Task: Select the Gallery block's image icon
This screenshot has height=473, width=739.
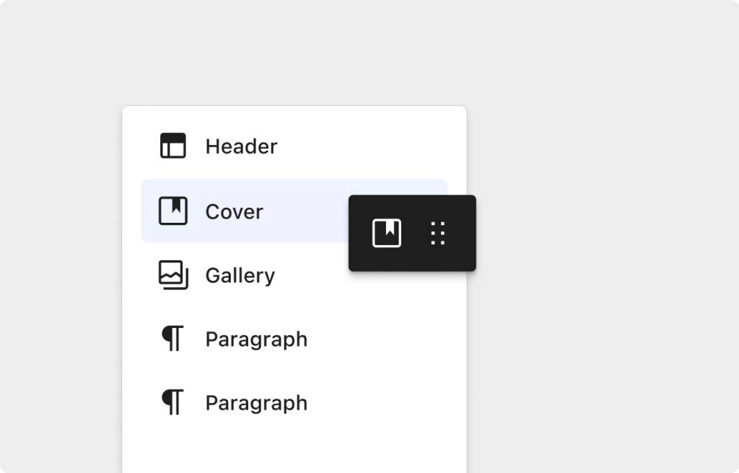Action: pos(173,275)
